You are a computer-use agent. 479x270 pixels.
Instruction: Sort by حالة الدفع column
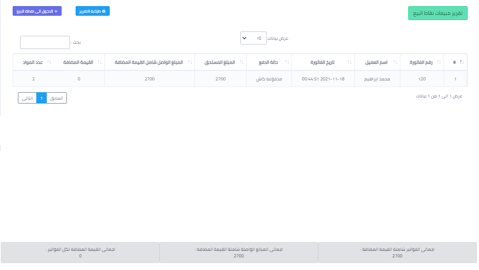click(x=286, y=62)
